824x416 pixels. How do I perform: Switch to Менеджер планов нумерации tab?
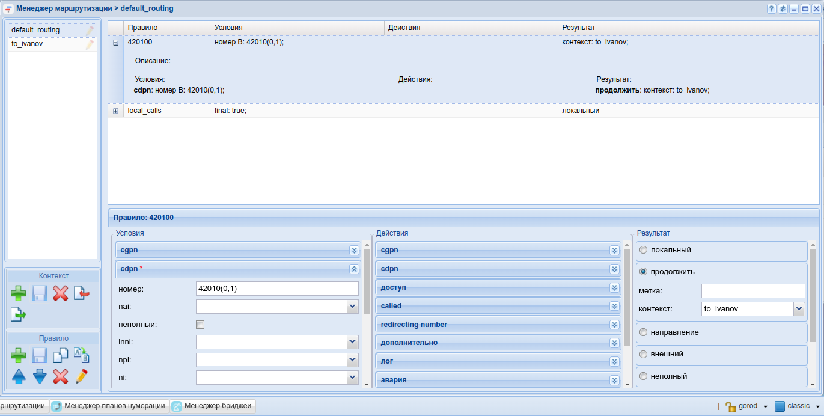109,406
